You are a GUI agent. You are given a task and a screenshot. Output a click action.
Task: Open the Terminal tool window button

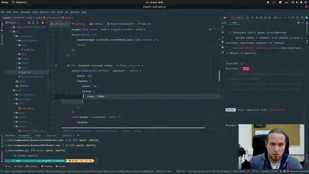pyautogui.click(x=47, y=166)
